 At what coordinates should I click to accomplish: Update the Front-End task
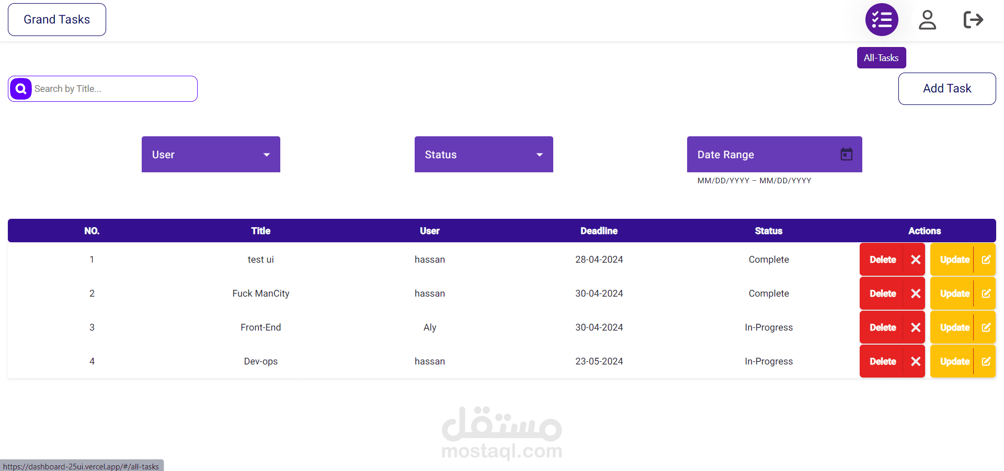(963, 327)
